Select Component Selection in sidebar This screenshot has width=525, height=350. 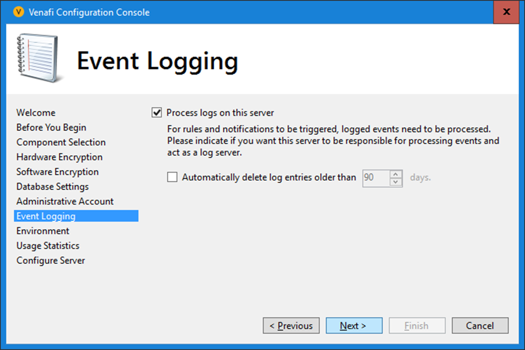(61, 142)
